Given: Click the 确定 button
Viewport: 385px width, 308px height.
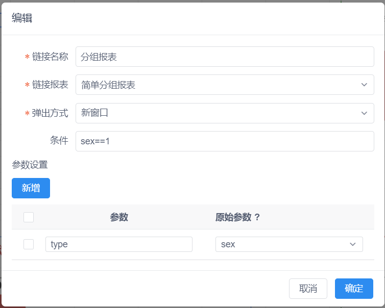Looking at the screenshot, I should 354,289.
